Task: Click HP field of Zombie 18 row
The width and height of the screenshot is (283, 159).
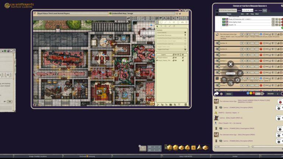Action: tap(247, 43)
